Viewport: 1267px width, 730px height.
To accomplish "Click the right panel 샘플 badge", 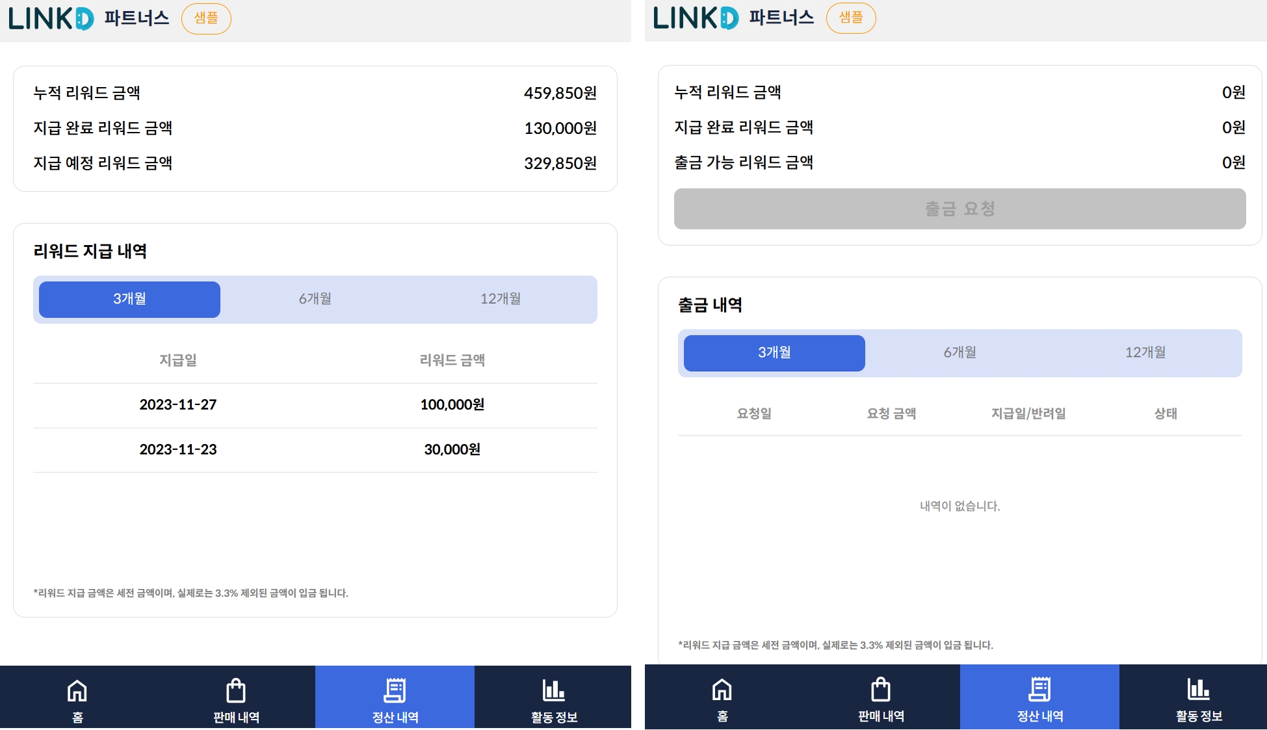I will point(851,18).
